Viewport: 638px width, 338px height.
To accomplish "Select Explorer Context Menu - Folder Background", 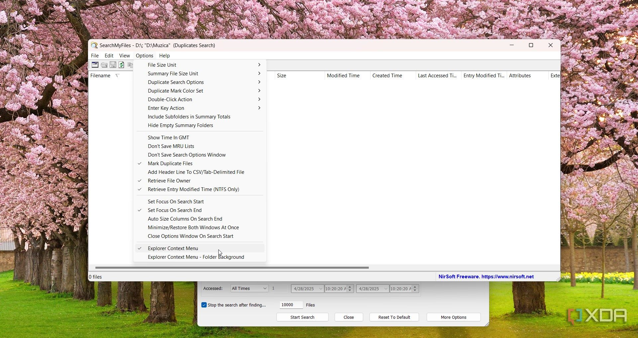I will [200, 257].
